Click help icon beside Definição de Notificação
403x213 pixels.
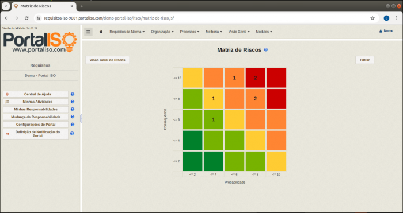(x=72, y=134)
